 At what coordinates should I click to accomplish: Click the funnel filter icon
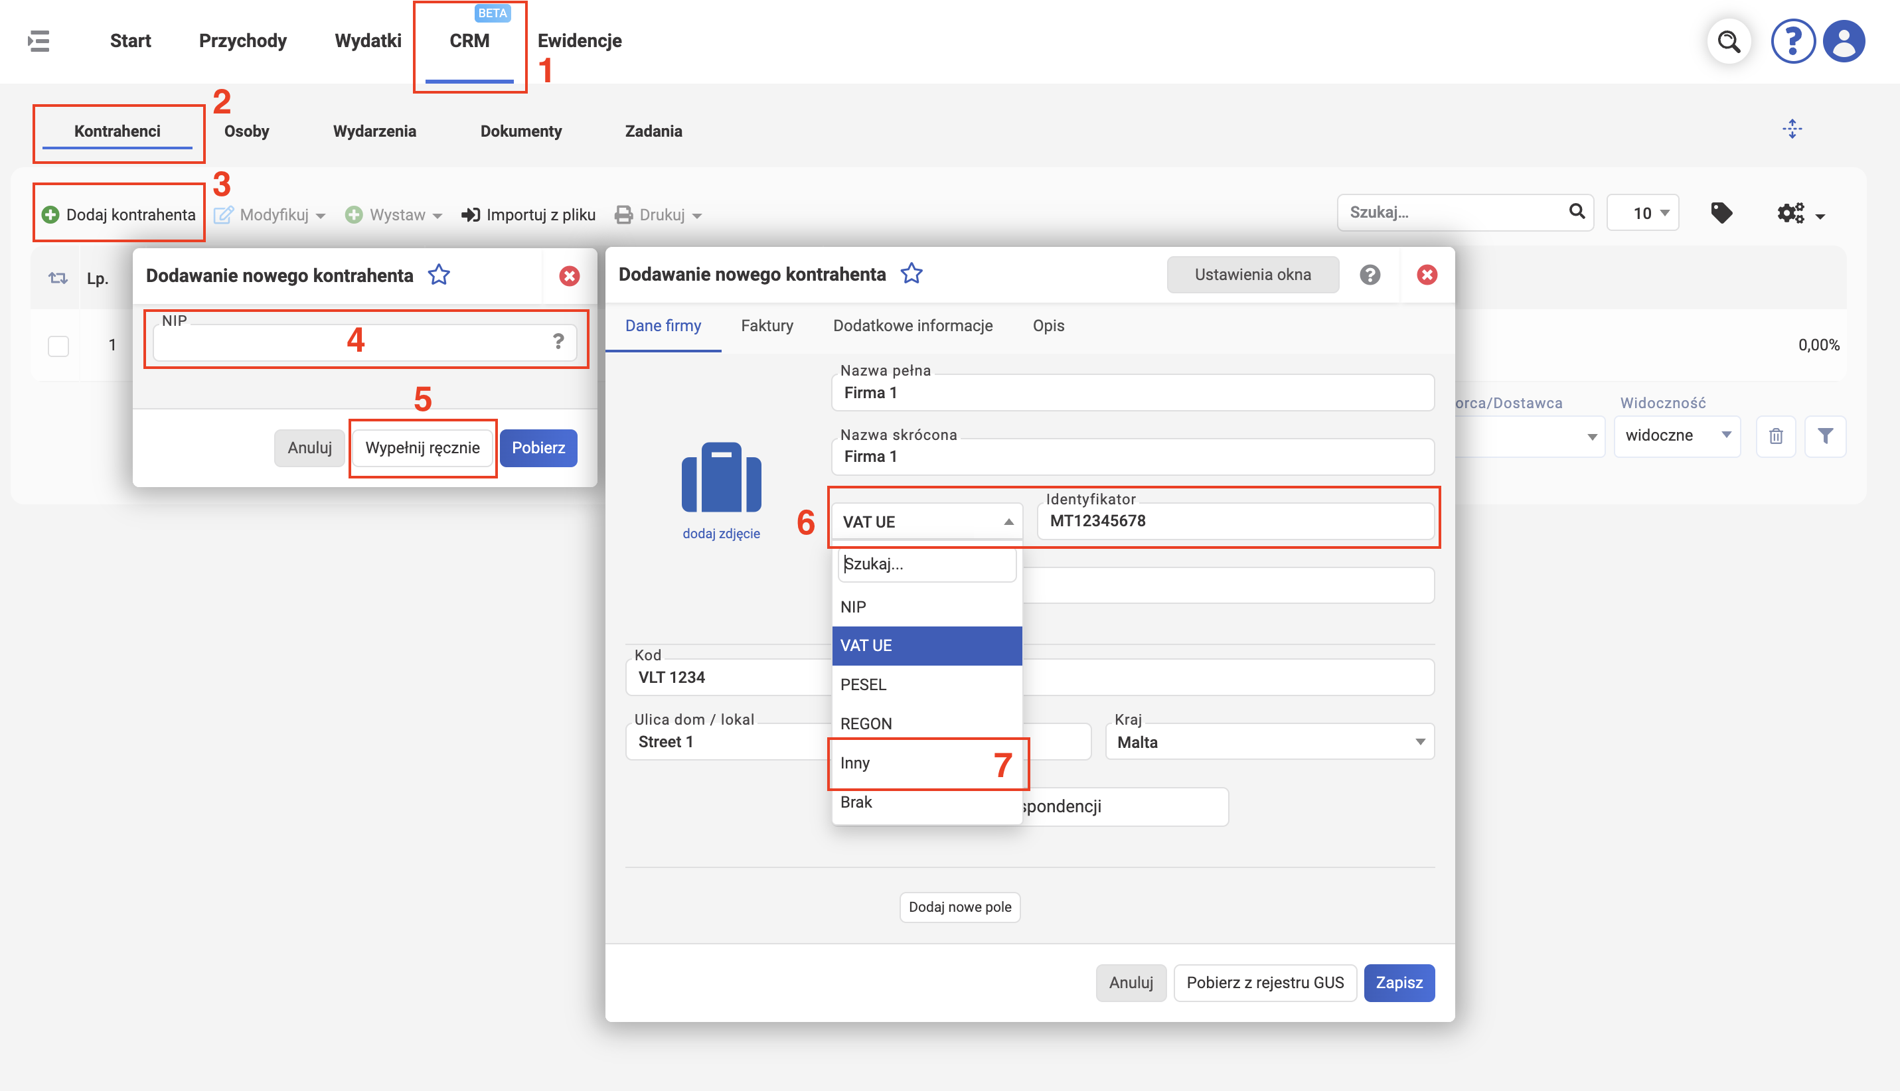click(1825, 436)
